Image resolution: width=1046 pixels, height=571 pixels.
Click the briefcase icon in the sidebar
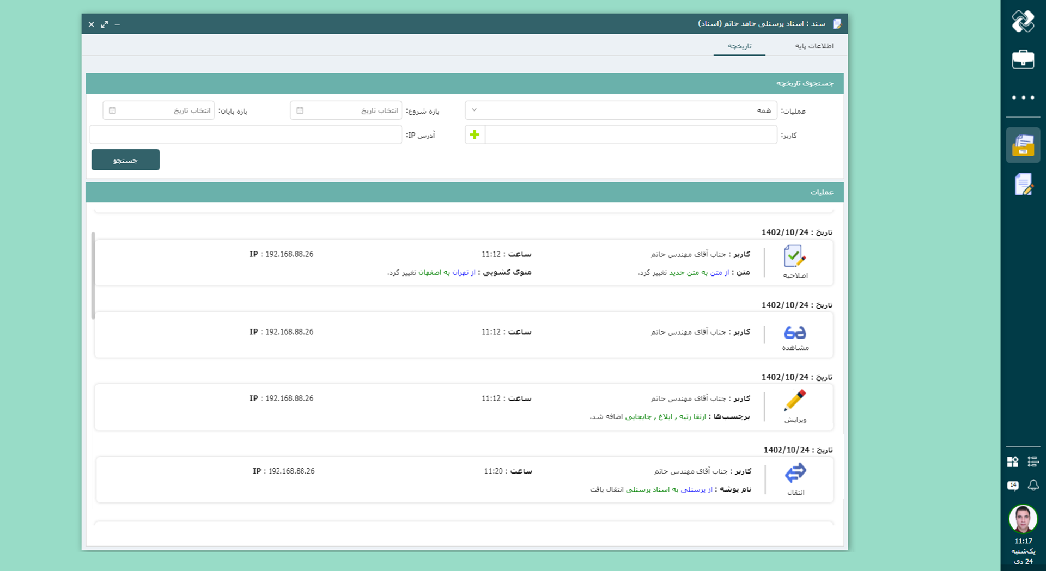pos(1023,59)
